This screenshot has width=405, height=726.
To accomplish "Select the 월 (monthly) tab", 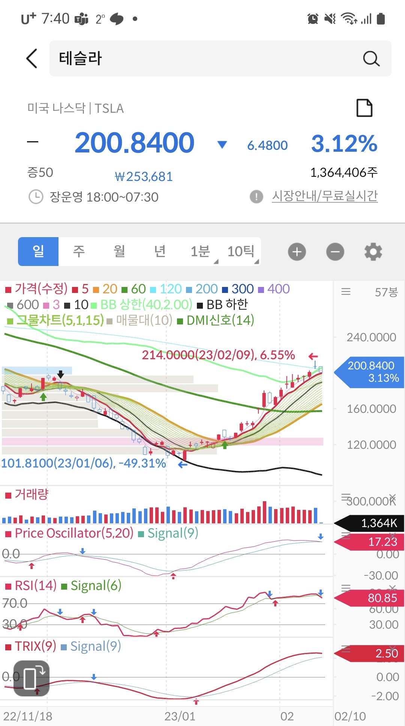I will 119,251.
